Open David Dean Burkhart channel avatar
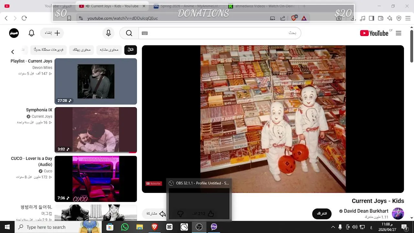 pos(398,214)
